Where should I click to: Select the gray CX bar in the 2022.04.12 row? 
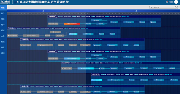coord(55,32)
